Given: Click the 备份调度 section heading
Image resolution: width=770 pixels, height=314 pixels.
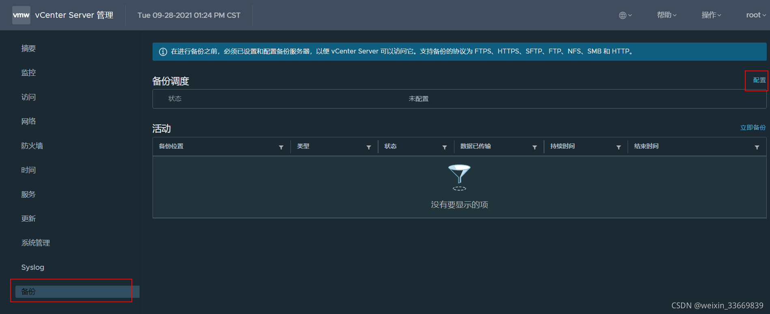Looking at the screenshot, I should [x=171, y=81].
